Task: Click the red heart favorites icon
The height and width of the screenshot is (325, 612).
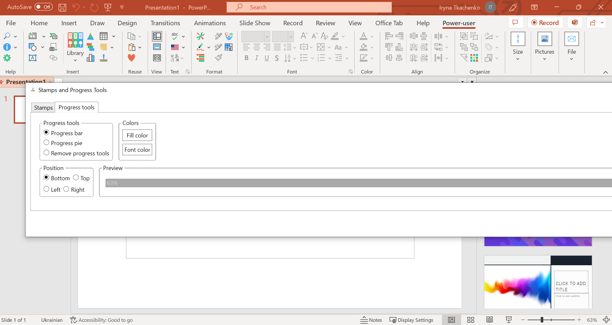Action: (131, 58)
